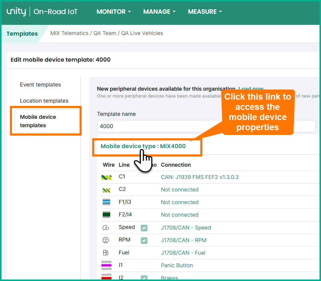
Task: Click the F2/I4 green wire icon
Action: (106, 215)
